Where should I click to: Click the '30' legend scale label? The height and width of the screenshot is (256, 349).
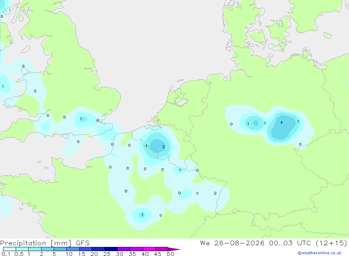[x=120, y=254]
